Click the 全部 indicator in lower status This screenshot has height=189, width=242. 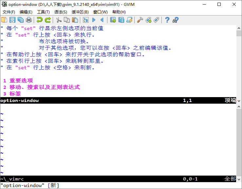point(230,179)
